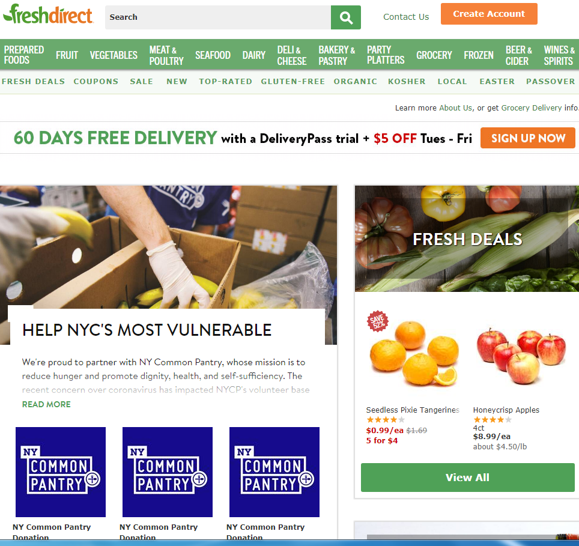This screenshot has height=546, width=579.
Task: Select the third NY Common Pantry logo
Action: pos(274,472)
